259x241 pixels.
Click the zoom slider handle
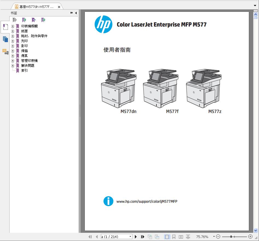231,237
